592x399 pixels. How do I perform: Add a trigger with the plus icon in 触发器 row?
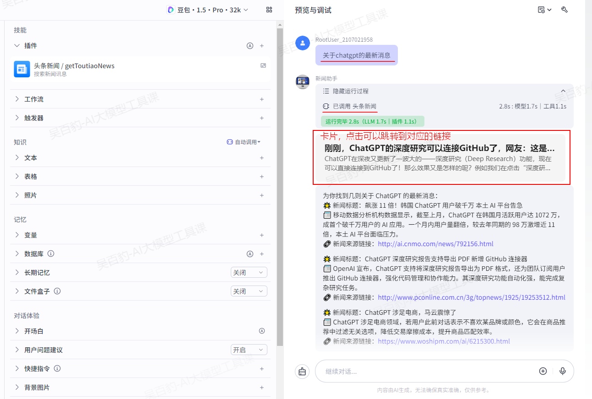262,118
